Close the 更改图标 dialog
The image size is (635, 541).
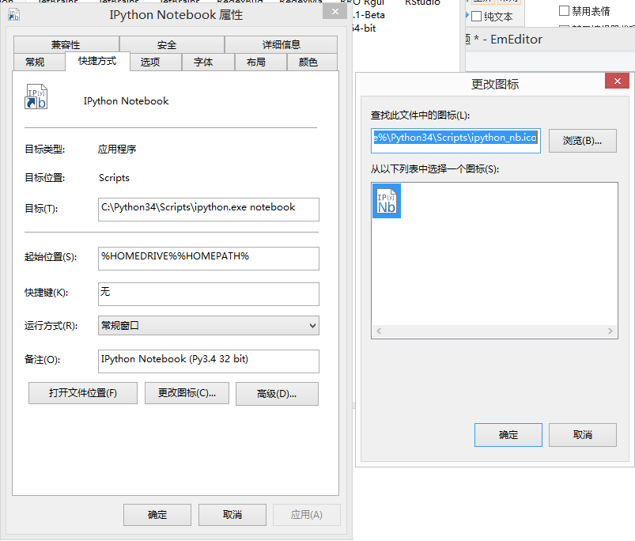[617, 81]
